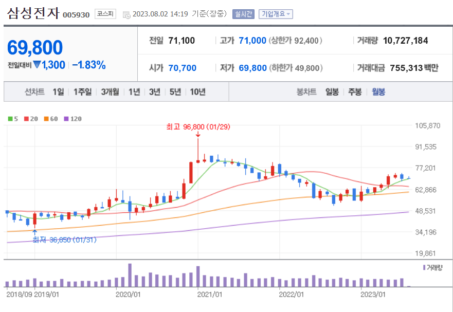The image size is (453, 312).
Task: Select the 1일 line chart tab
Action: coord(58,92)
